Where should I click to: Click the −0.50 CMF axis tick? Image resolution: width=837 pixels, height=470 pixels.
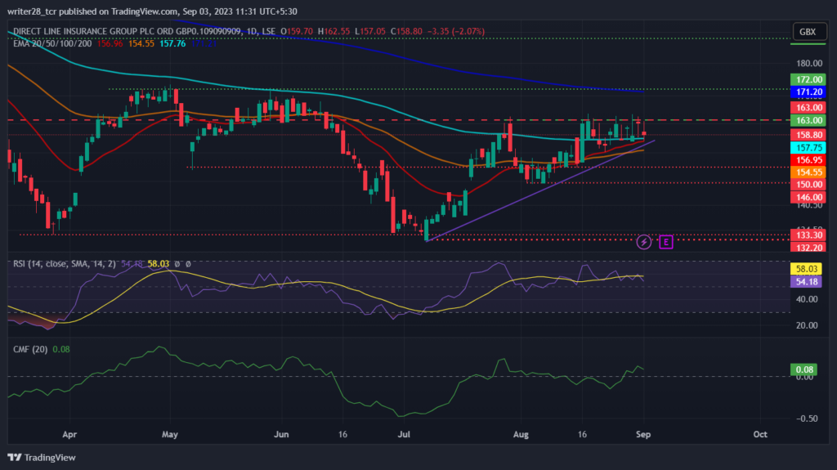click(x=807, y=419)
